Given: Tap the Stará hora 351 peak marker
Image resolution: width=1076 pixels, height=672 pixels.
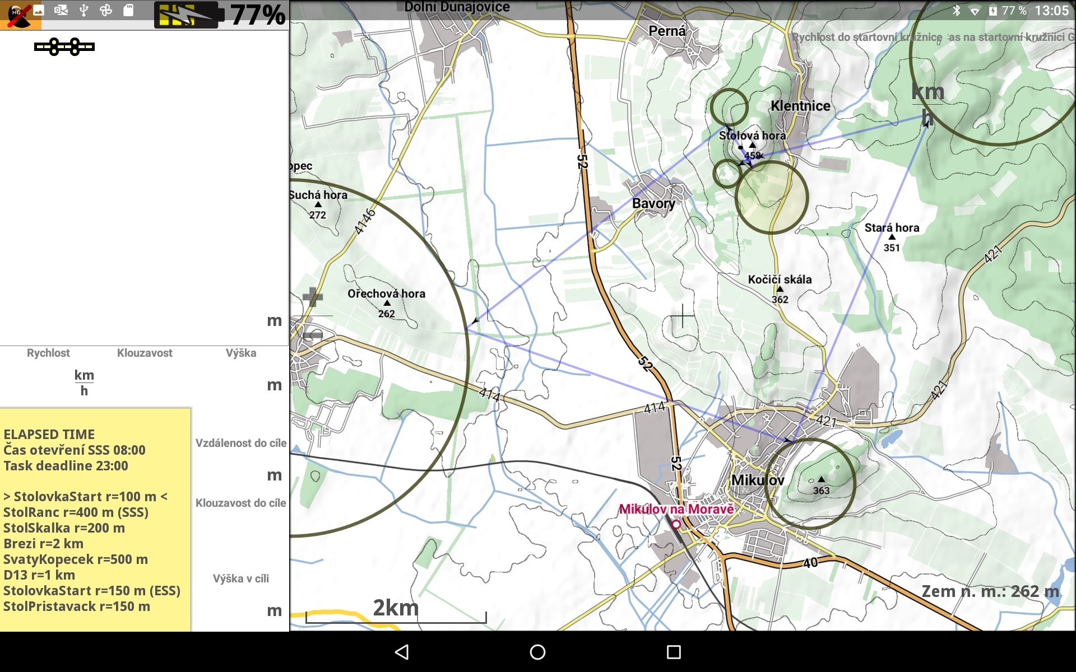Looking at the screenshot, I should coord(892,237).
